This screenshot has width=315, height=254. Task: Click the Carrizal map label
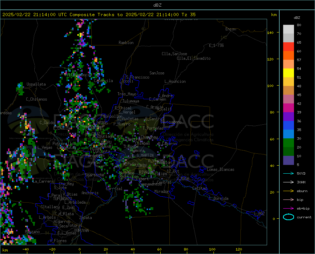click(x=114, y=189)
